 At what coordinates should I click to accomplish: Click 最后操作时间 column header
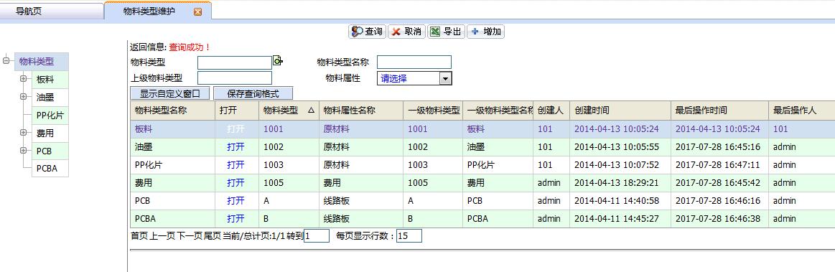[x=719, y=111]
